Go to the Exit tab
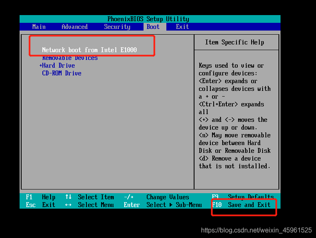The height and width of the screenshot is (238, 316). click(182, 27)
